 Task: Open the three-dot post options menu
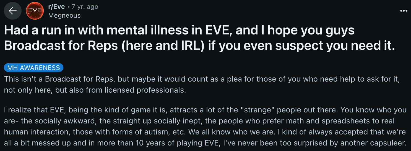click(404, 11)
